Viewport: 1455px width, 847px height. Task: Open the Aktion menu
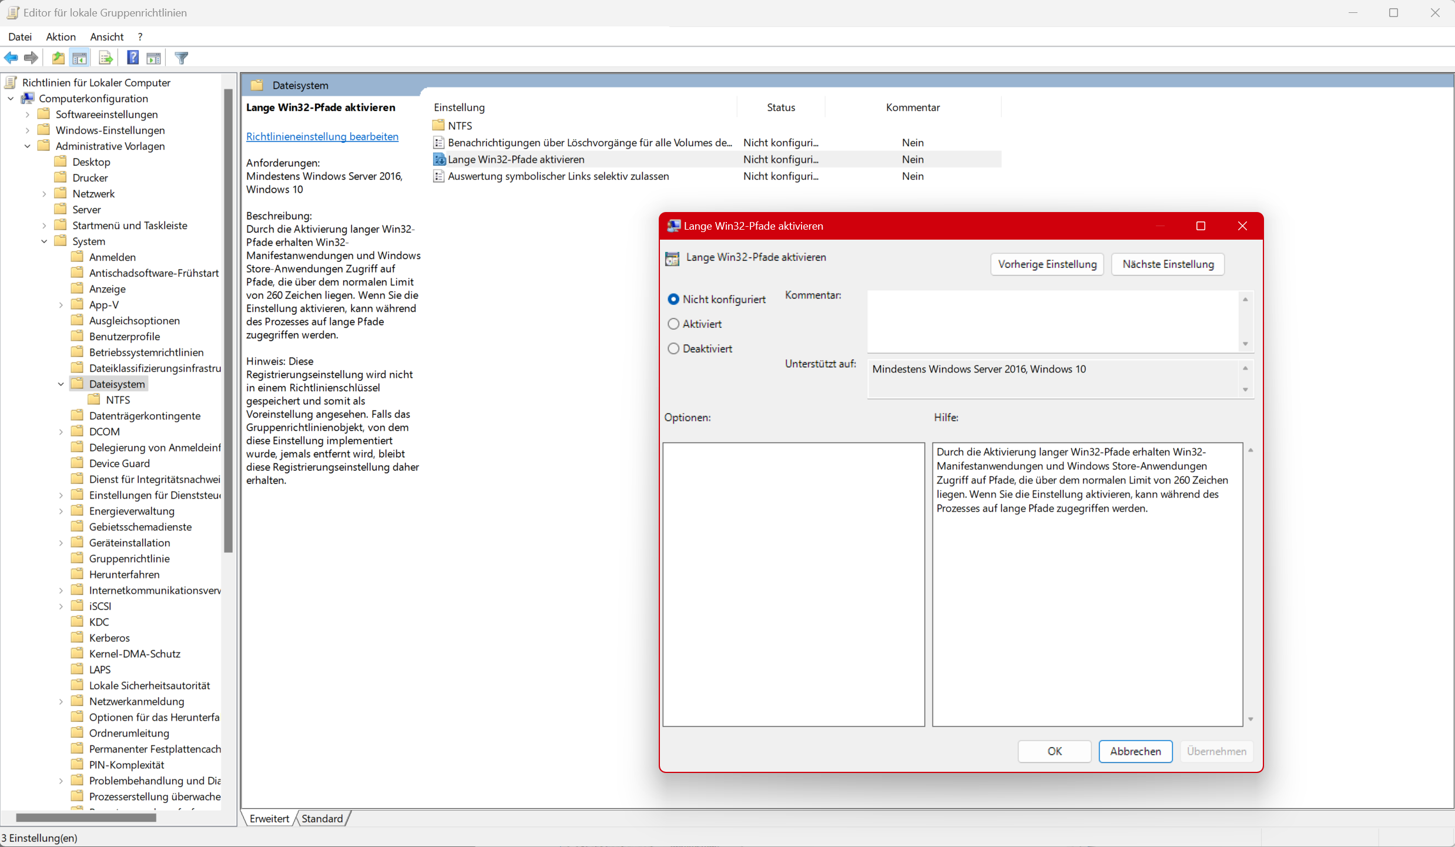coord(61,36)
